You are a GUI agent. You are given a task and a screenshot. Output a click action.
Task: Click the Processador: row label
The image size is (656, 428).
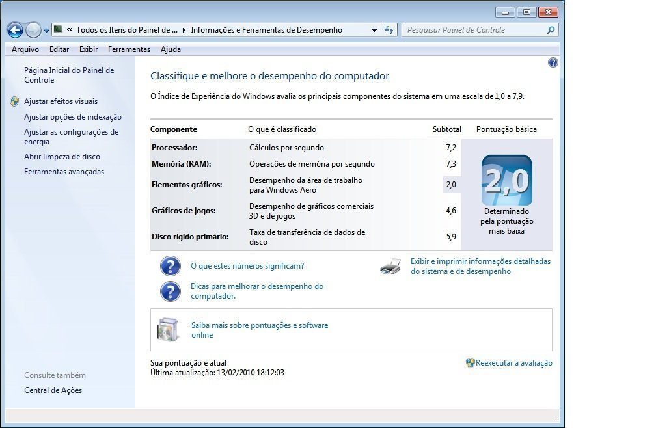point(174,148)
